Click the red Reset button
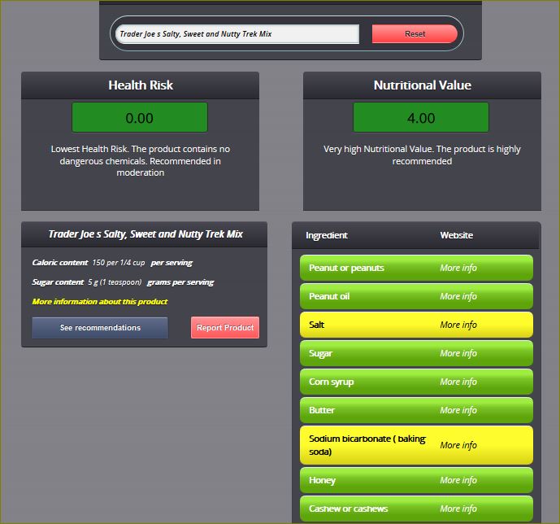This screenshot has height=524, width=560. point(415,34)
